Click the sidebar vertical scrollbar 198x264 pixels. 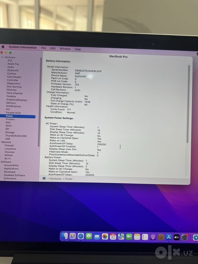(40, 102)
